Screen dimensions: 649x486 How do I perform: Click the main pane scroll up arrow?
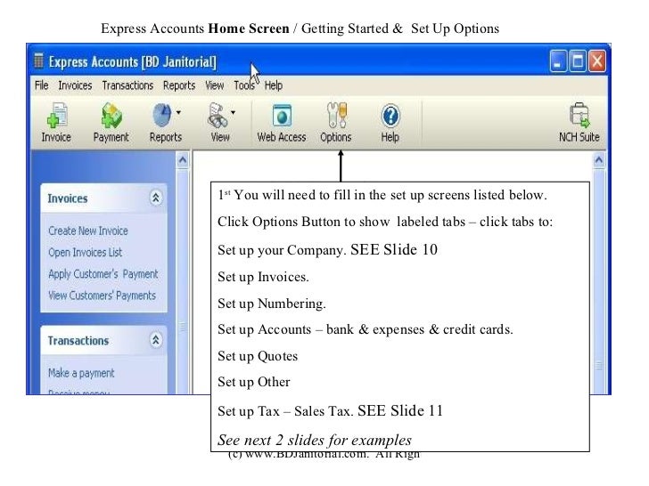tap(599, 160)
